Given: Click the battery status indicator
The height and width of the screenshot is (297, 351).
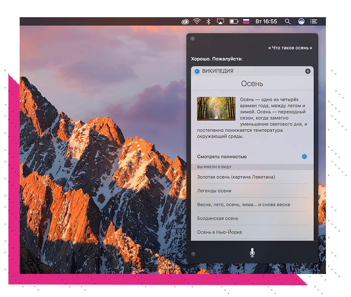Looking at the screenshot, I should pos(234,21).
